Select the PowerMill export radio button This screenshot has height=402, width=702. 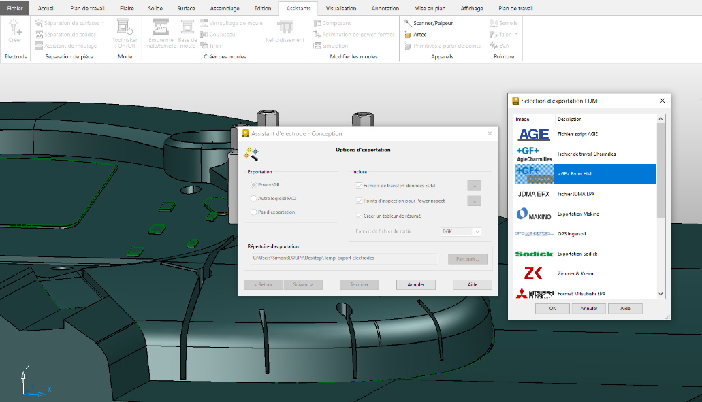tap(255, 185)
